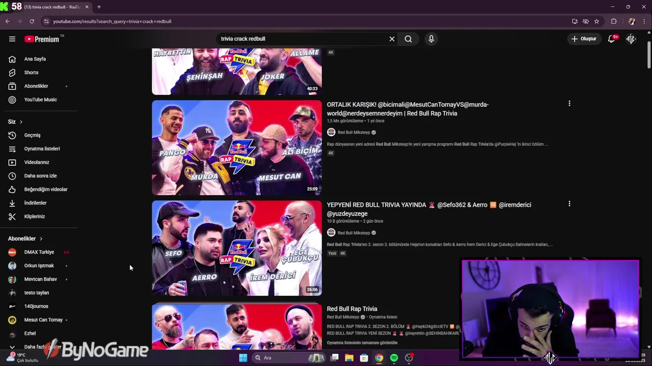Play the Şehinşah Joker 40:23 thumbnail
The width and height of the screenshot is (652, 366).
[237, 72]
